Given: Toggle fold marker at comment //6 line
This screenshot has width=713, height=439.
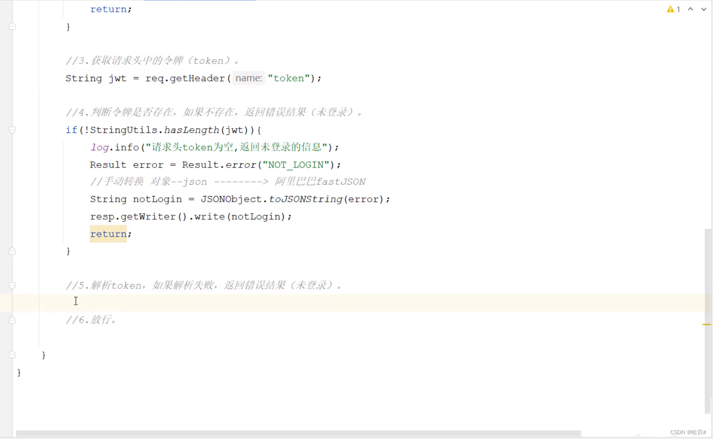Looking at the screenshot, I should click(12, 320).
